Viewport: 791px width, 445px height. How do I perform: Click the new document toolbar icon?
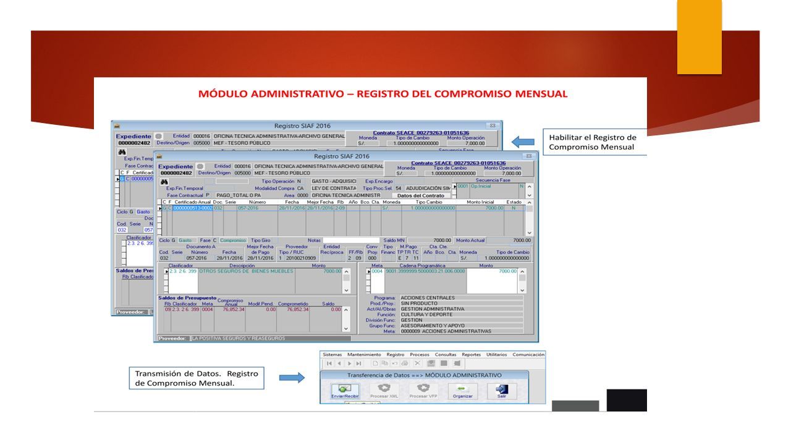point(375,363)
